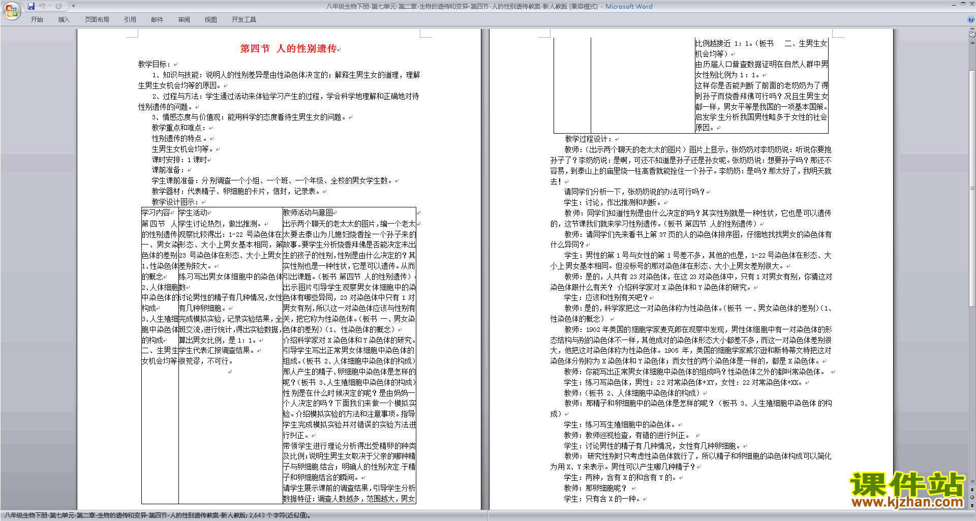Viewport: 976px width, 521px height.
Task: Click the line 学生：只有含 X 的一种。
Action: coord(602,499)
